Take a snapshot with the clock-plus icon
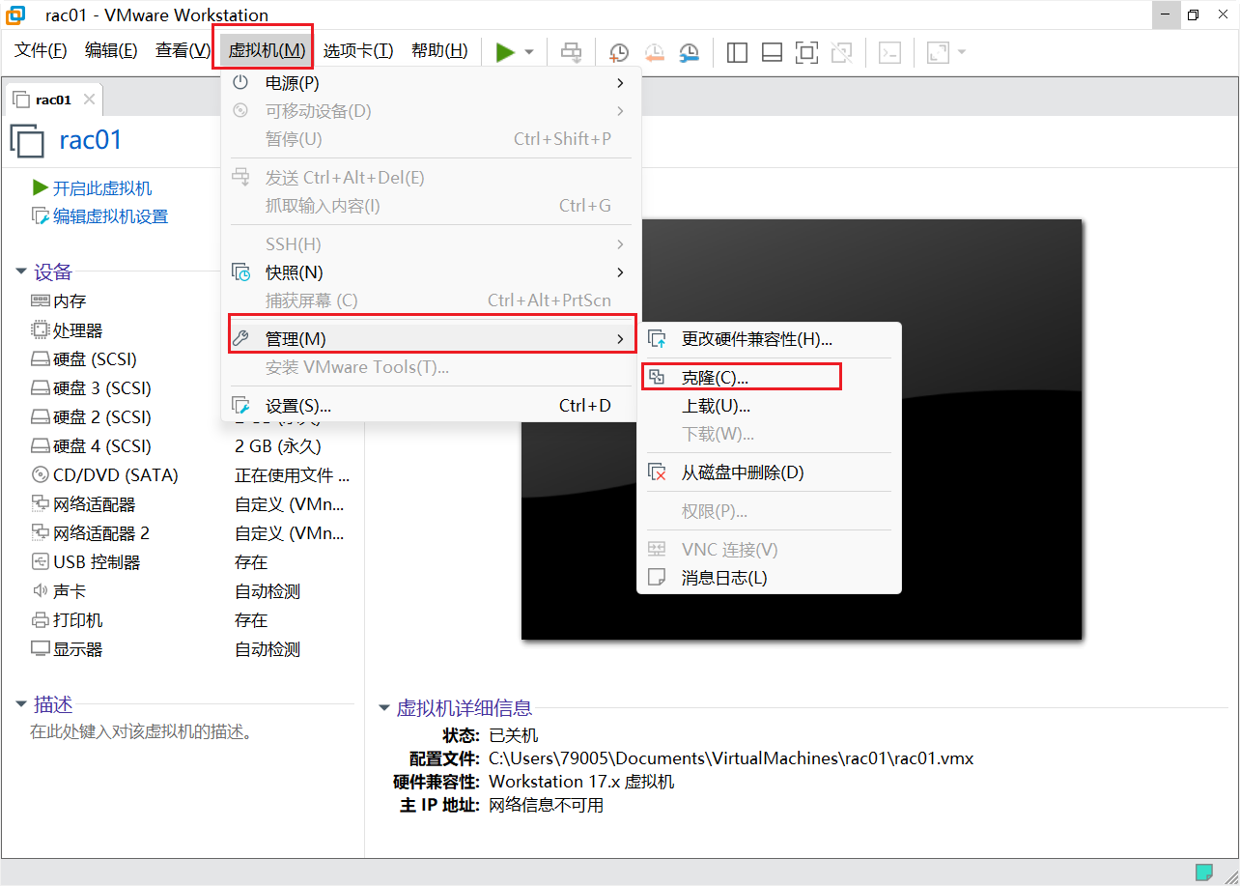 (x=618, y=52)
